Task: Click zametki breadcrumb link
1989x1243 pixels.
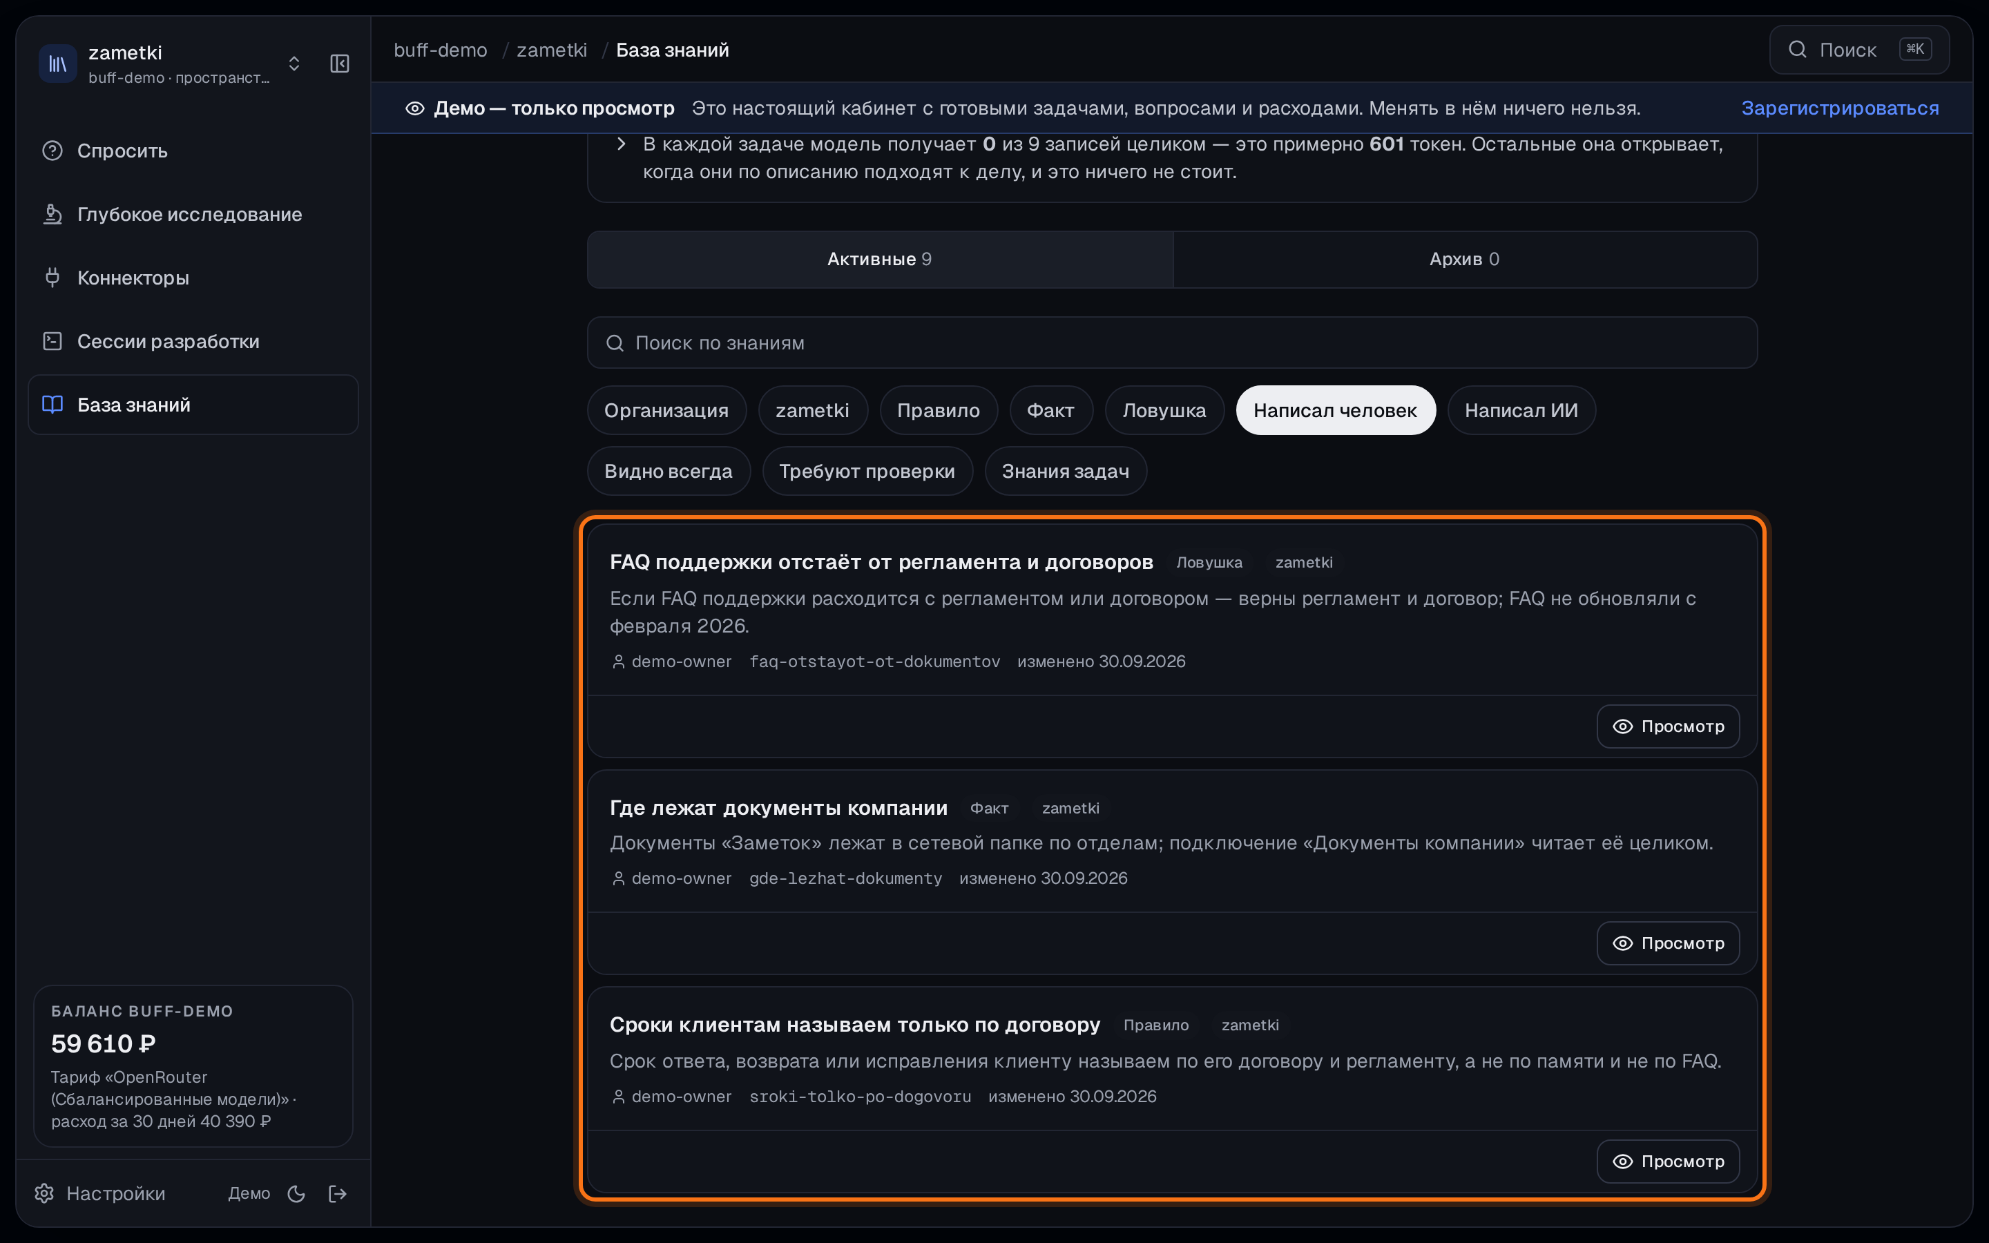Action: [x=552, y=50]
